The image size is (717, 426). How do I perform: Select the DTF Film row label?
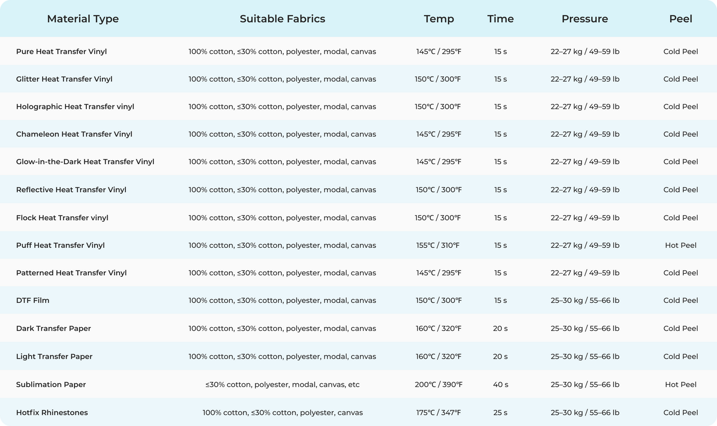coord(33,300)
